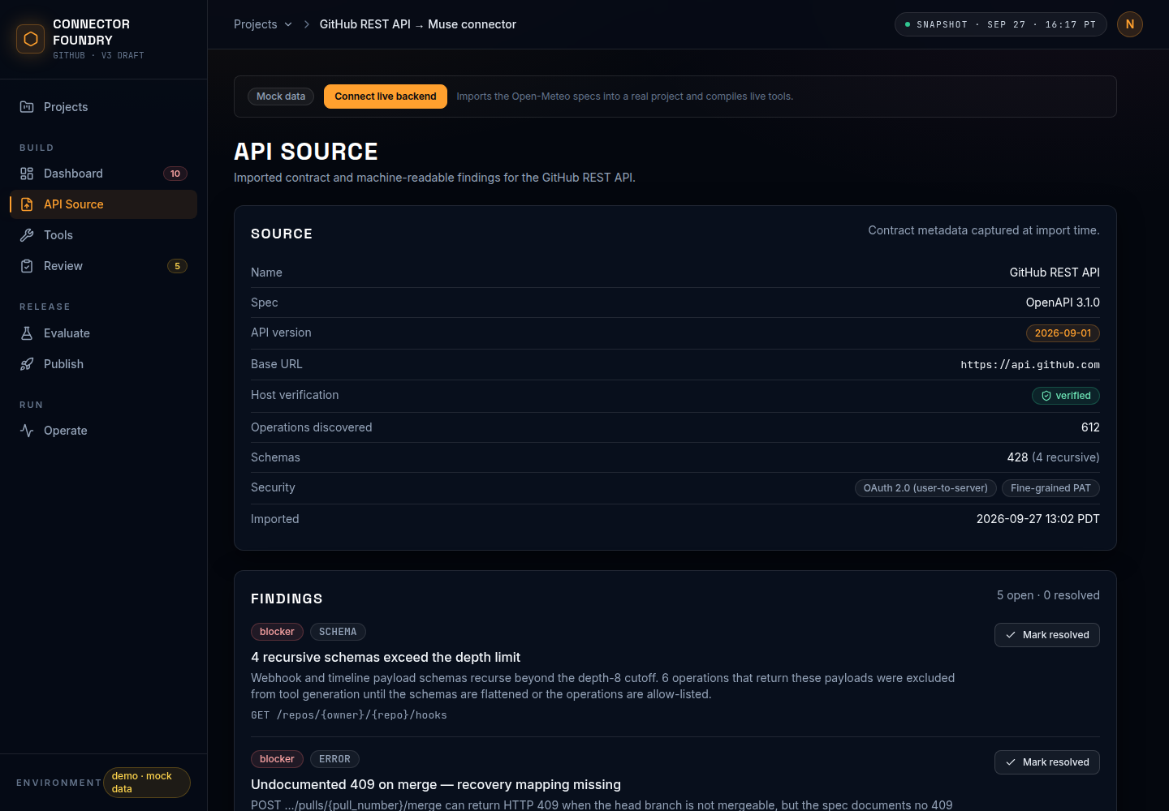
Task: Click the Connector Foundry hexagon logo
Action: [x=31, y=39]
